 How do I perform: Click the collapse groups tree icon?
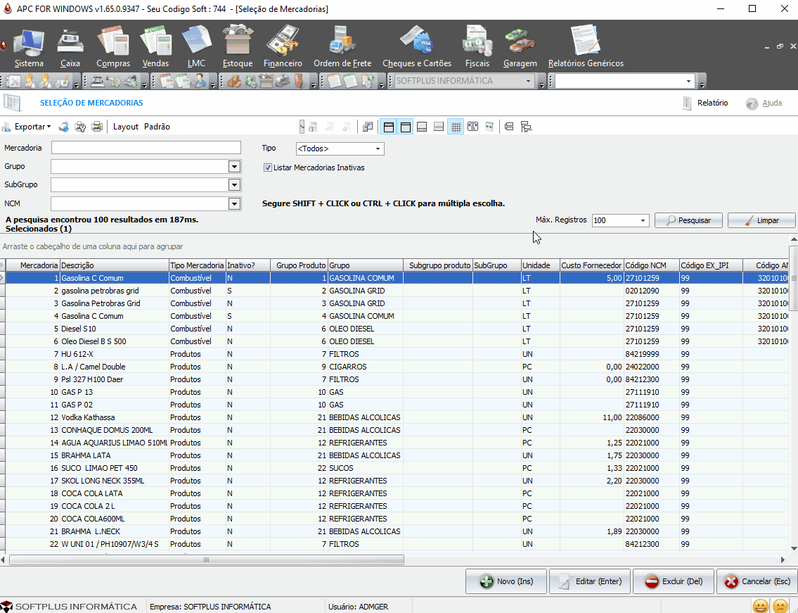click(x=526, y=127)
